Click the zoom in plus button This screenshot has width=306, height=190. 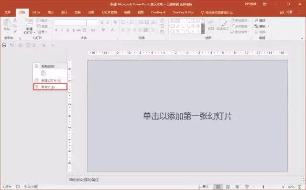point(283,187)
